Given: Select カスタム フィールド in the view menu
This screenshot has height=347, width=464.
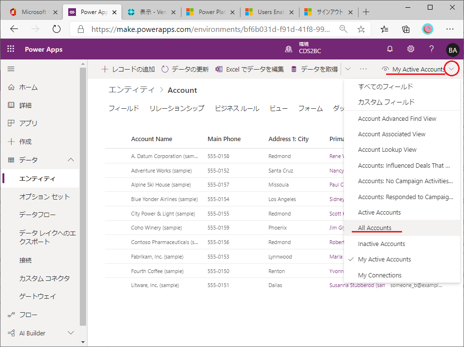Looking at the screenshot, I should click(402, 102).
